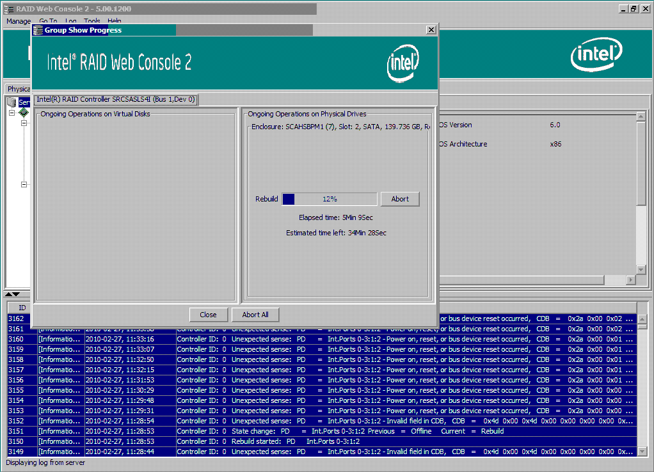This screenshot has height=472, width=654.
Task: Click the server icon in the tree
Action: pyautogui.click(x=11, y=102)
